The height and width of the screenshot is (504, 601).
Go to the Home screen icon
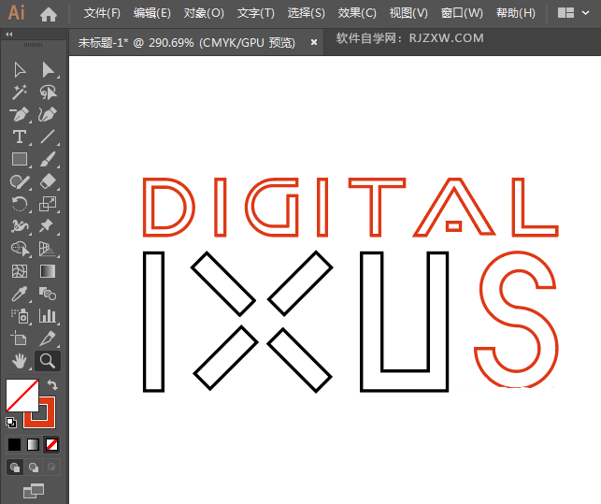pos(49,15)
